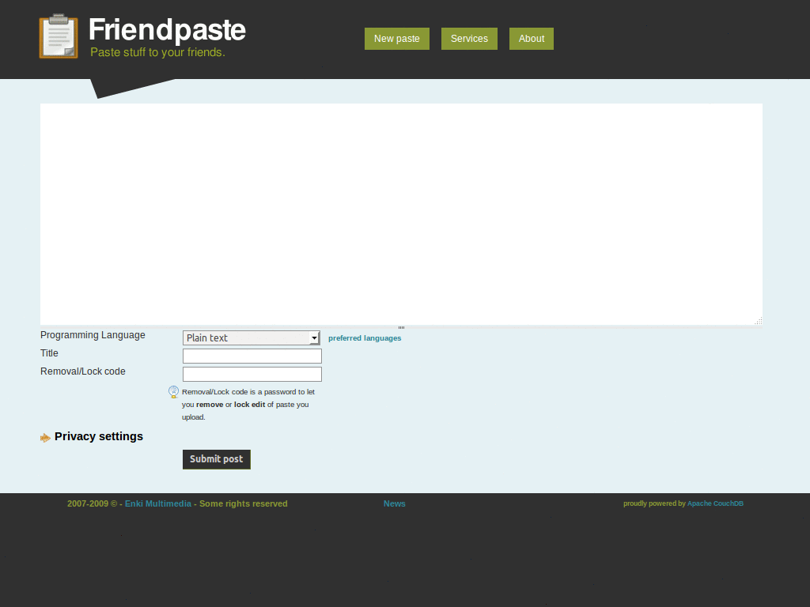The image size is (810, 607).
Task: Open the News link in the footer
Action: click(394, 503)
